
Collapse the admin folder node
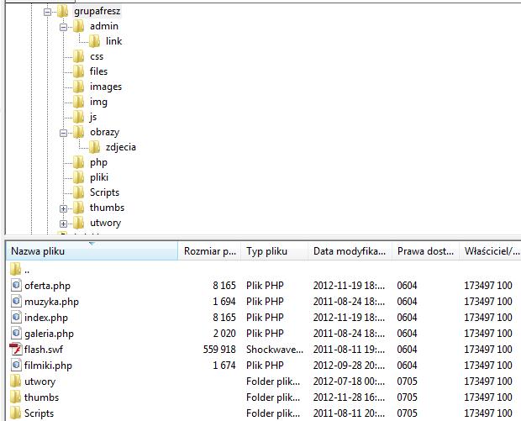[x=64, y=27]
